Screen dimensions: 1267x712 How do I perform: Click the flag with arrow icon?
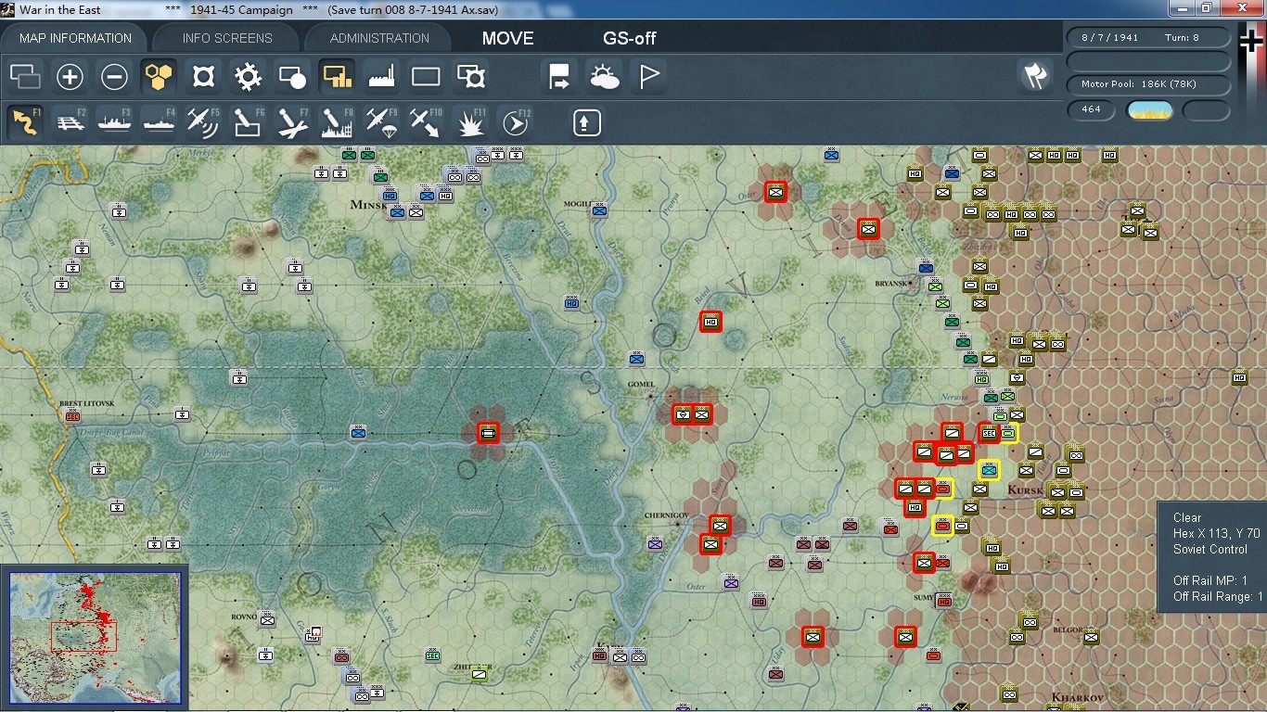559,76
